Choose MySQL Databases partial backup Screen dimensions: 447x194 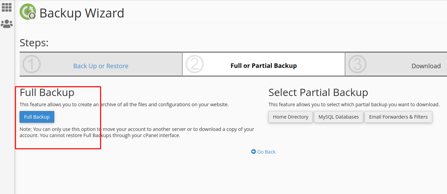pyautogui.click(x=339, y=117)
